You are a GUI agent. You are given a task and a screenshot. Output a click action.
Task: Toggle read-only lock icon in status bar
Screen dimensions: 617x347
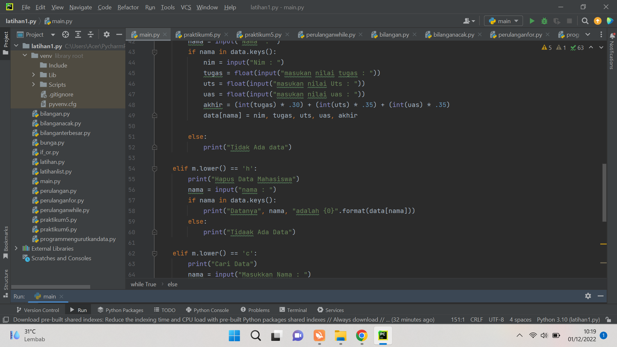point(608,319)
